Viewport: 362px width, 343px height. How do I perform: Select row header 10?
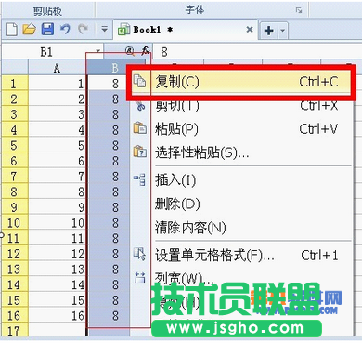[15, 222]
